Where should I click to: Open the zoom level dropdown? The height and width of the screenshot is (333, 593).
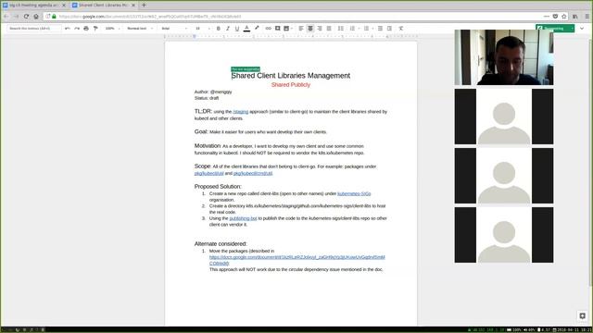click(112, 29)
